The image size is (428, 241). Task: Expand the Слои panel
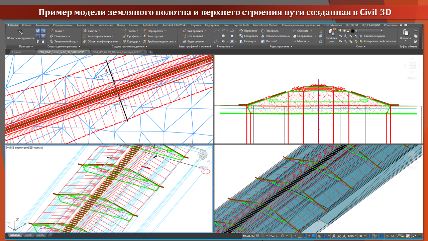pyautogui.click(x=361, y=47)
